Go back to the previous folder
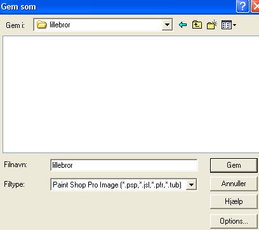 [x=183, y=25]
